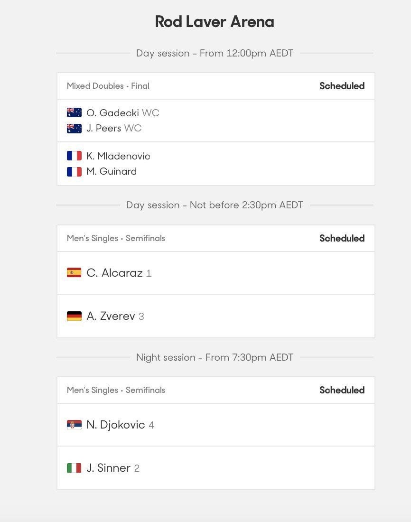
Task: Click the Rod Laver Arena heading
Action: pos(215,22)
